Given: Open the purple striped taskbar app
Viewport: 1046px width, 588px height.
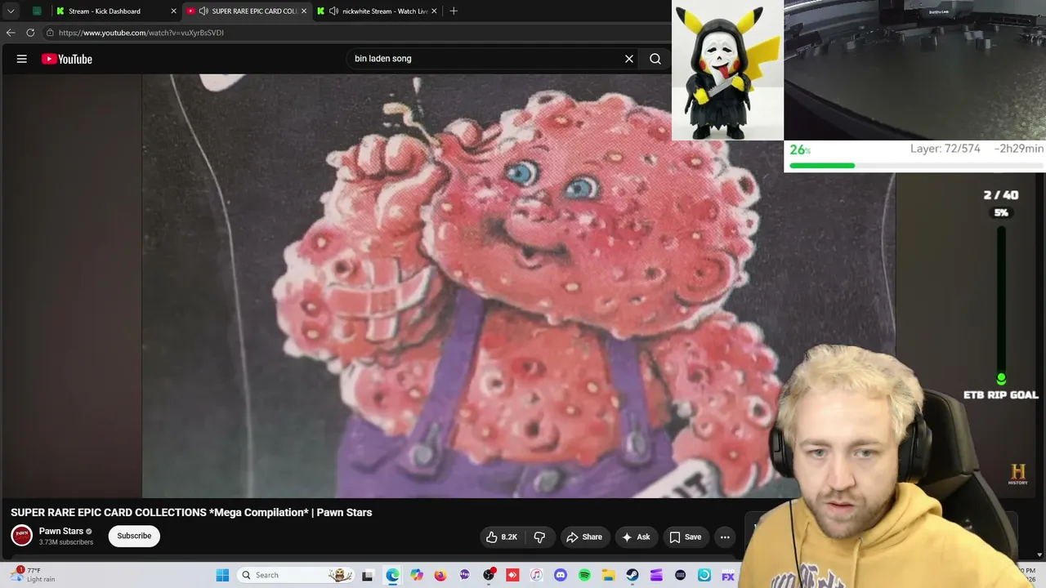Looking at the screenshot, I should coord(656,575).
